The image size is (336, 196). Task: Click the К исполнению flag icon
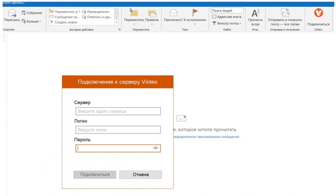point(195,13)
